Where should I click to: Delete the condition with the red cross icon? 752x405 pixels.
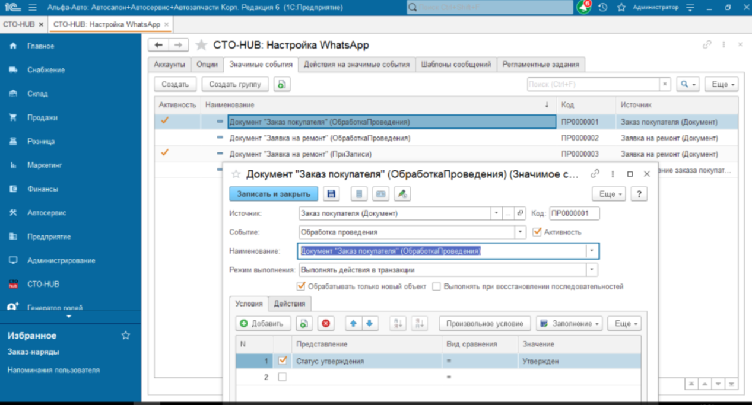coord(325,323)
